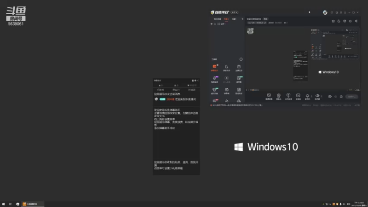
Task: Expand the speaker options arrow
Action: tap(321, 96)
